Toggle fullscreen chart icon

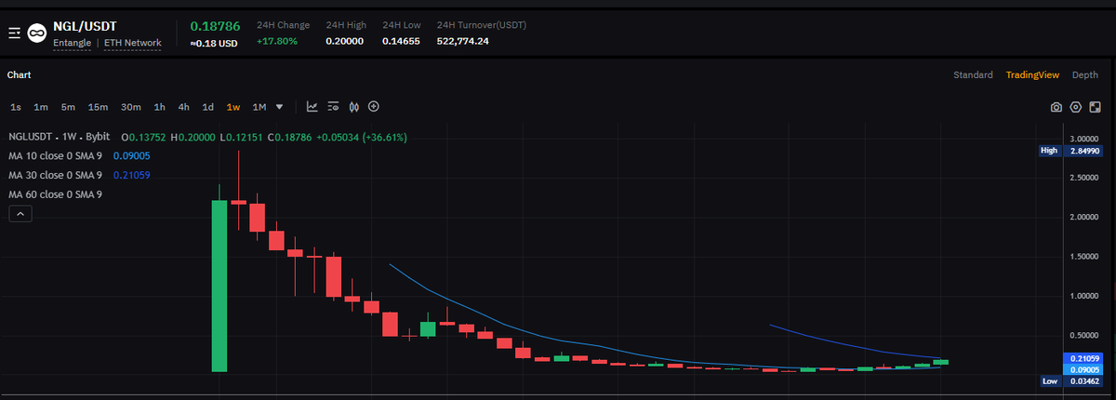click(1095, 107)
